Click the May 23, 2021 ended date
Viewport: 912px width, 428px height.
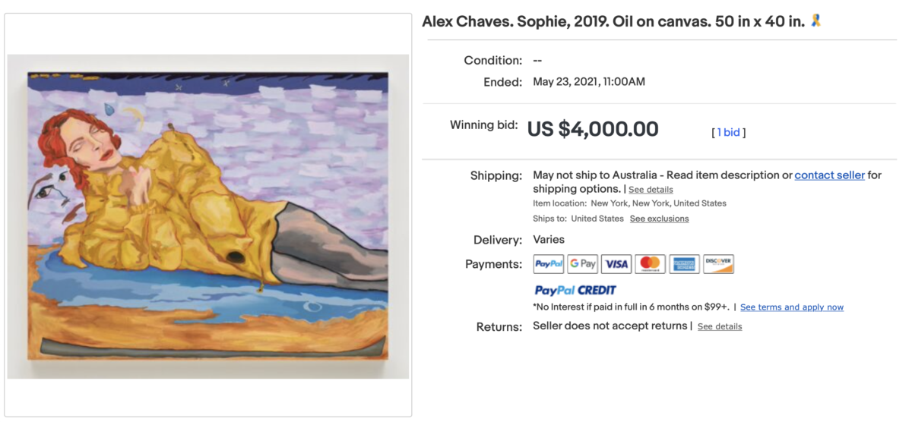[x=588, y=81]
